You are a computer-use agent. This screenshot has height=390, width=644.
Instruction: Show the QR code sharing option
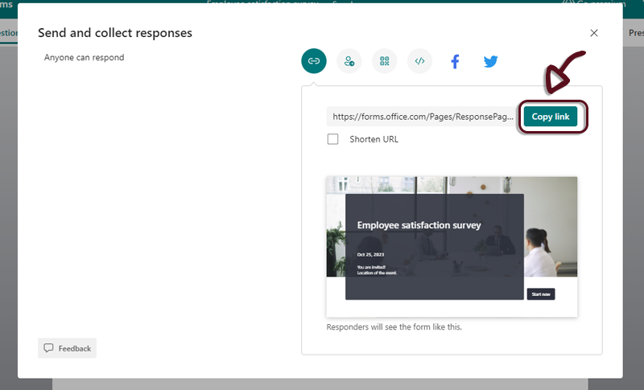(x=384, y=61)
